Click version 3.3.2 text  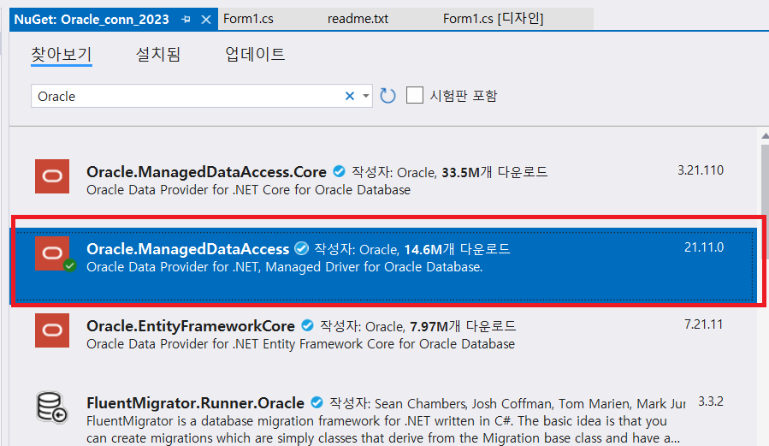pyautogui.click(x=711, y=401)
